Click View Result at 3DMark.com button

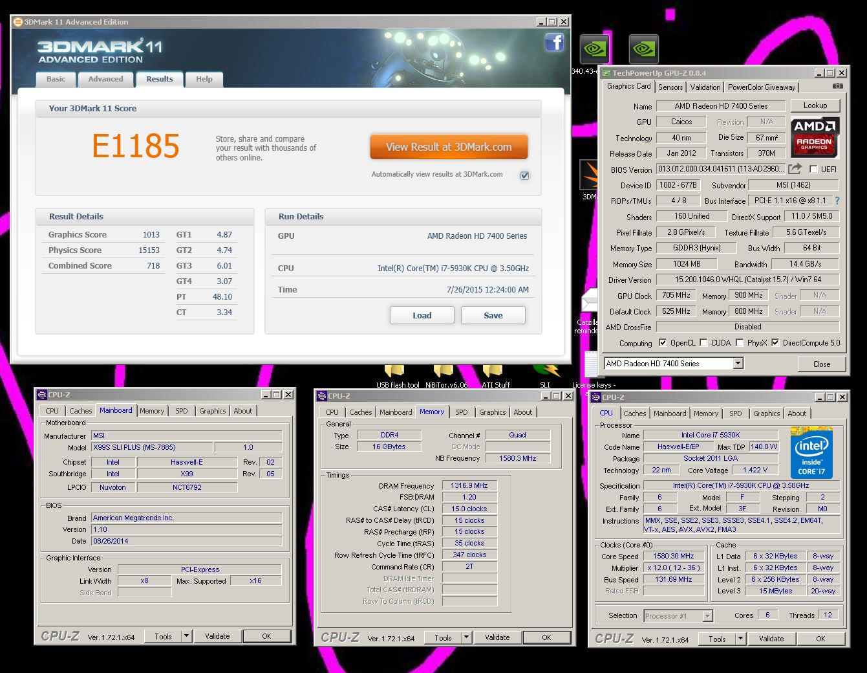(449, 147)
